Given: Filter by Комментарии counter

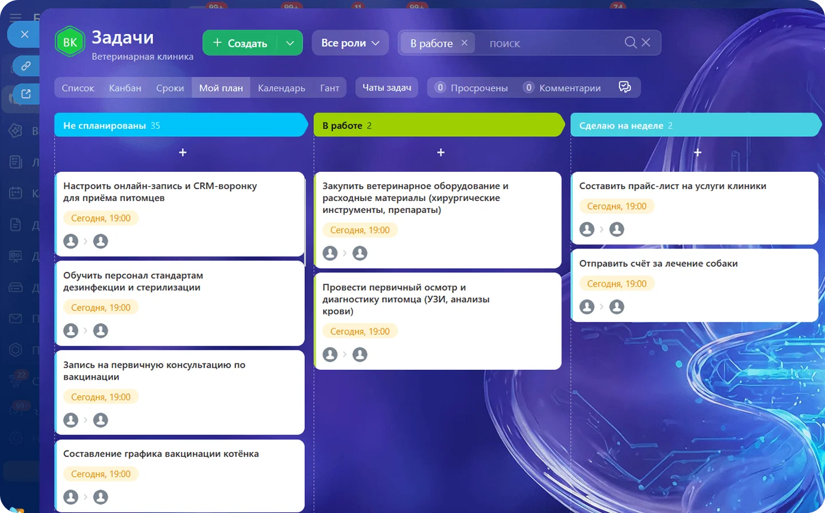Looking at the screenshot, I should [561, 88].
